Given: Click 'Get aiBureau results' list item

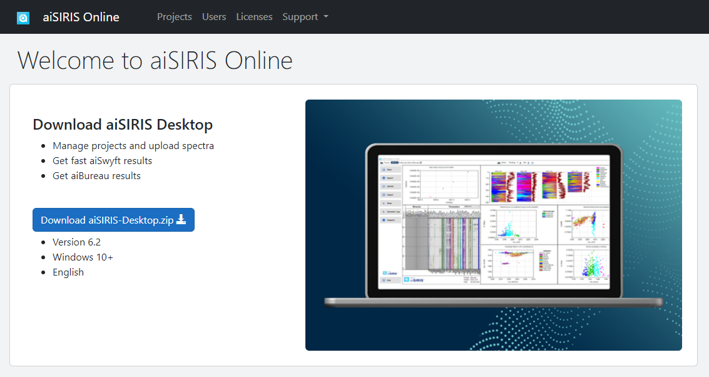Looking at the screenshot, I should click(x=96, y=175).
